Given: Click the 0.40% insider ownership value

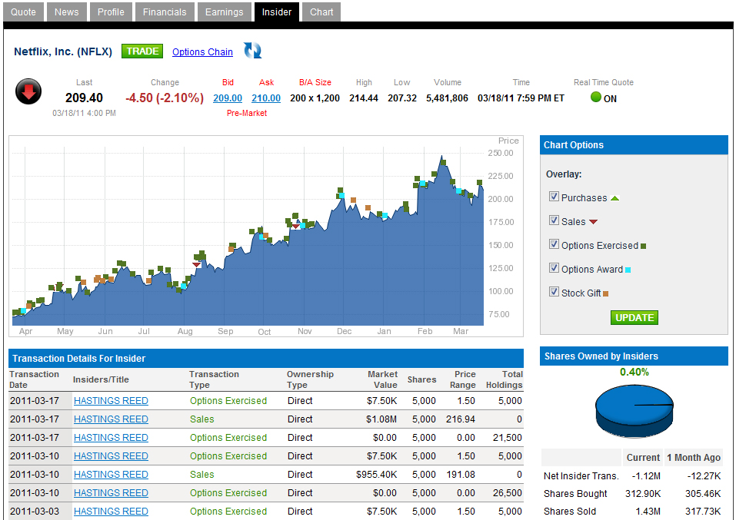Looking at the screenshot, I should pos(634,373).
